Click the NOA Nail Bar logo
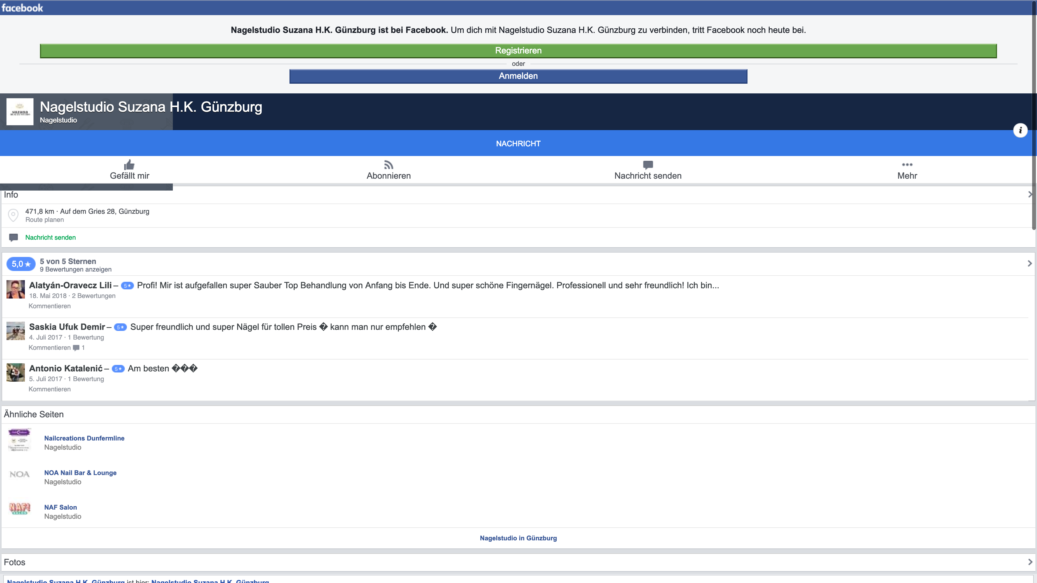The width and height of the screenshot is (1037, 583). point(19,475)
